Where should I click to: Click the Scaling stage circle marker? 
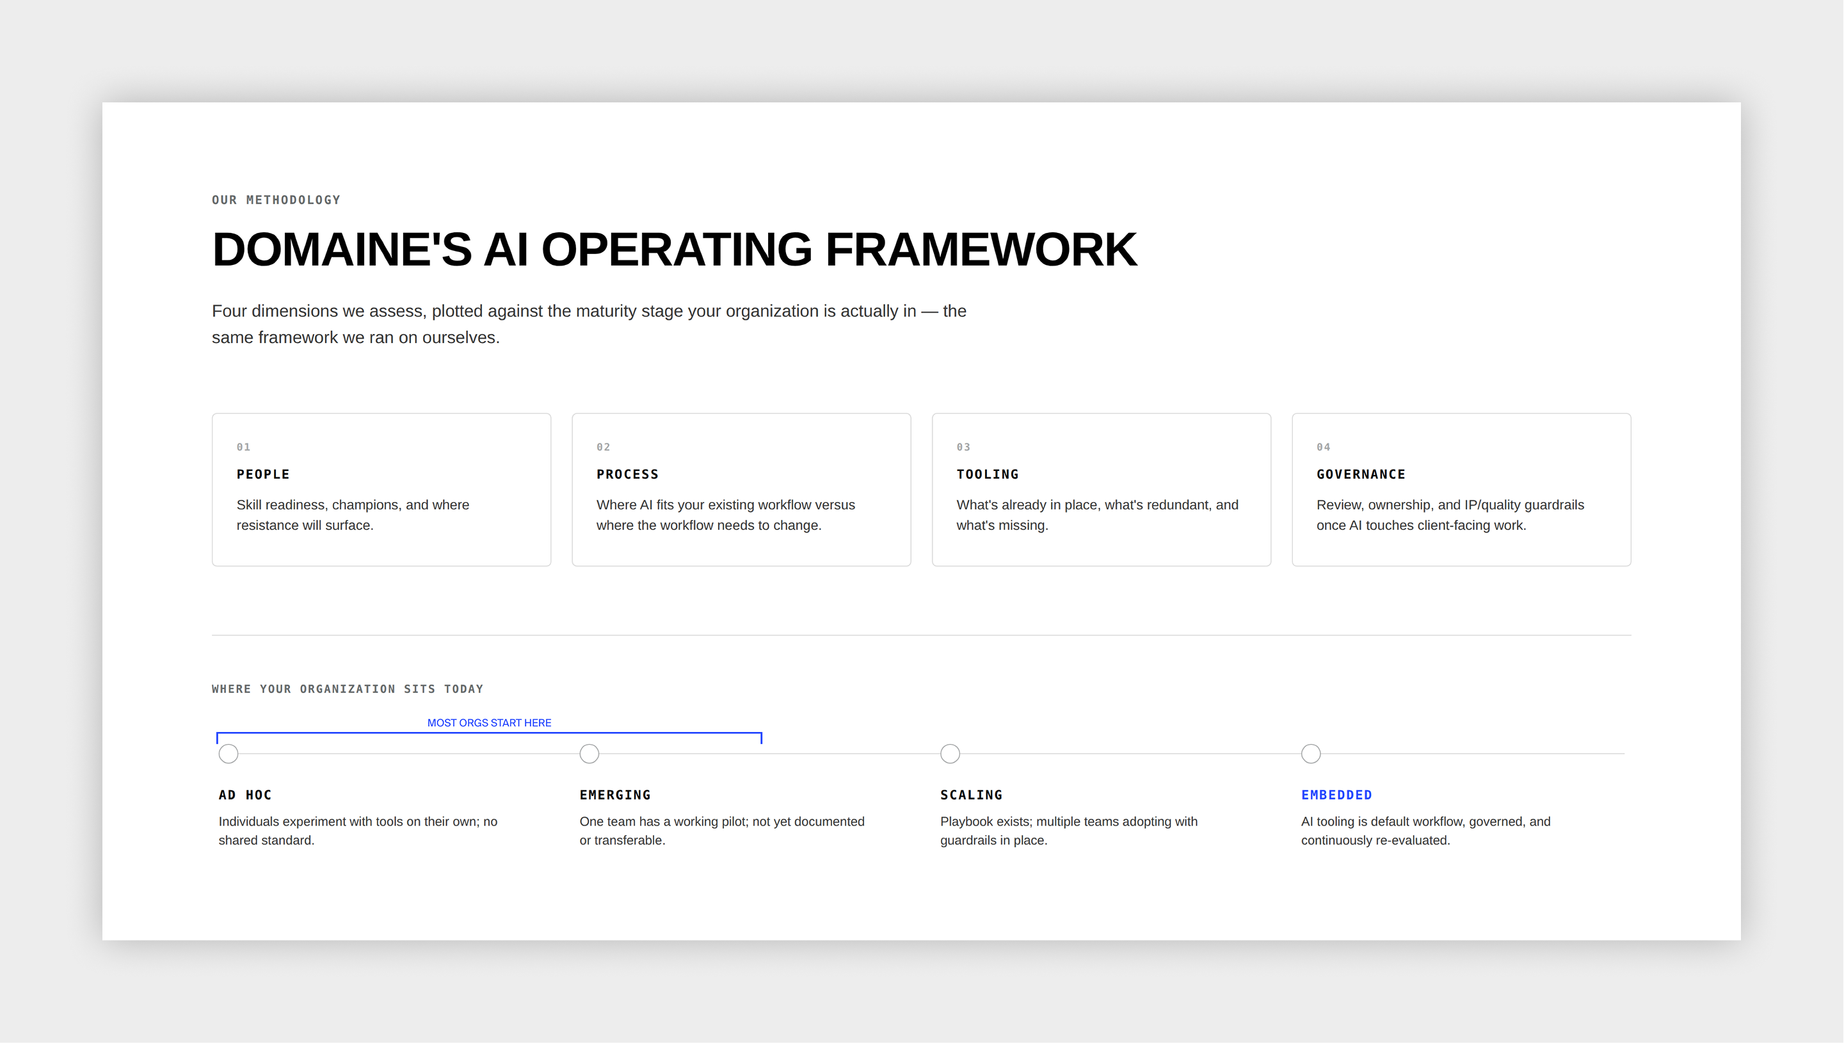[950, 754]
